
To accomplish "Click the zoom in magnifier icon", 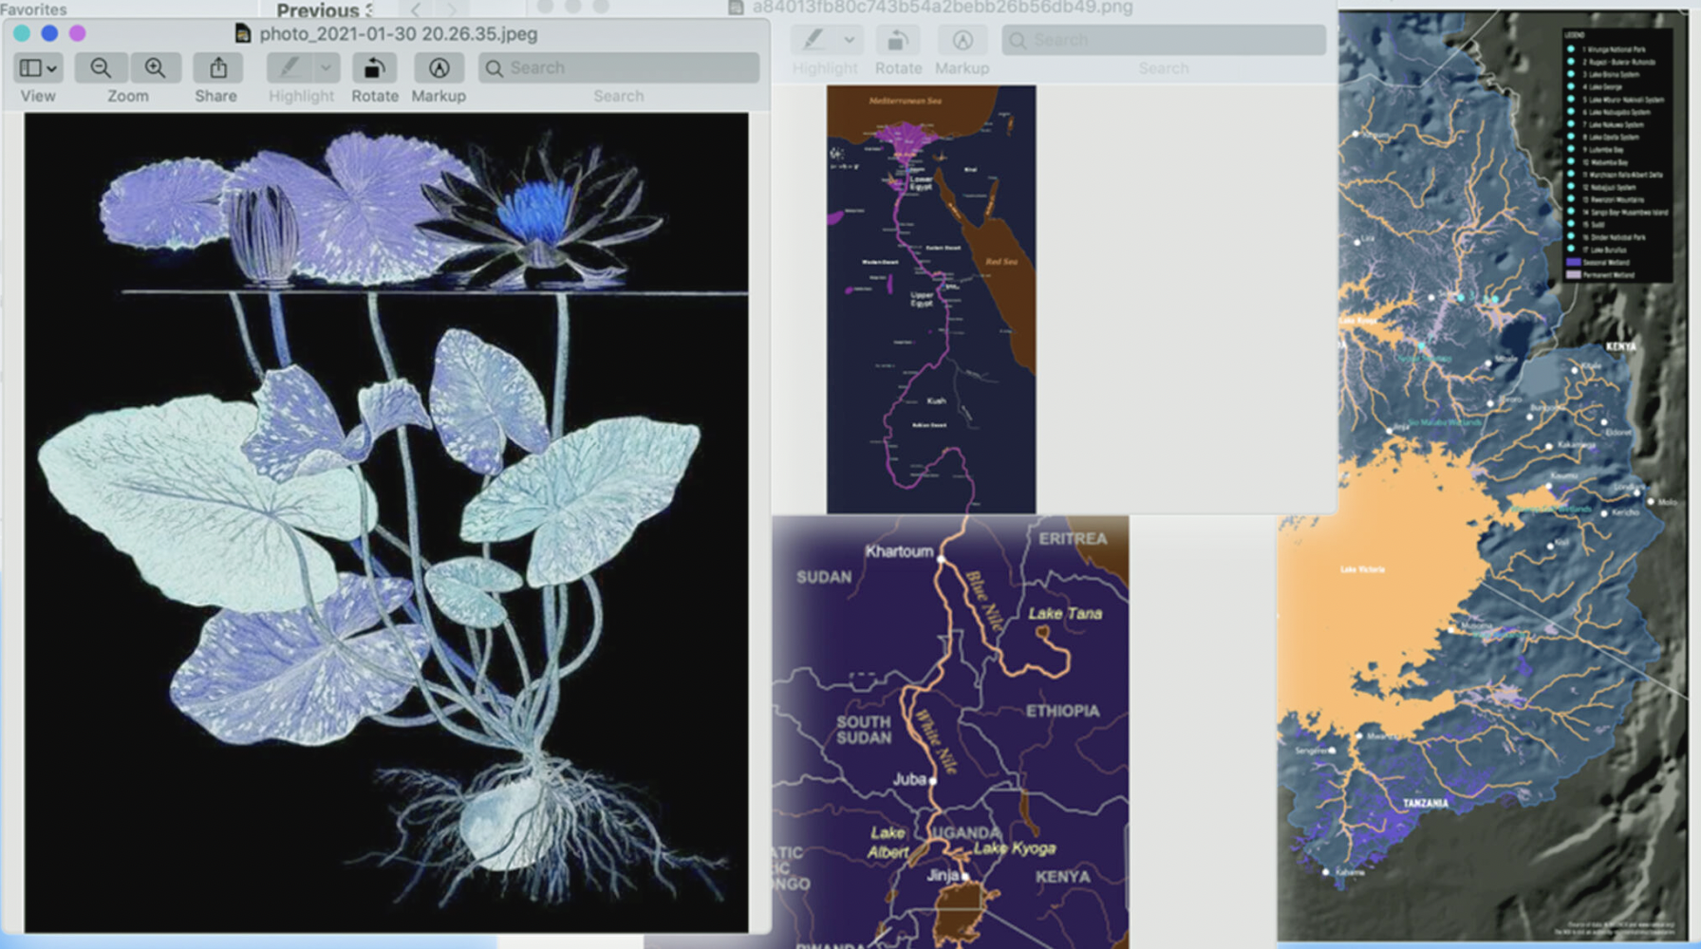I will [155, 68].
